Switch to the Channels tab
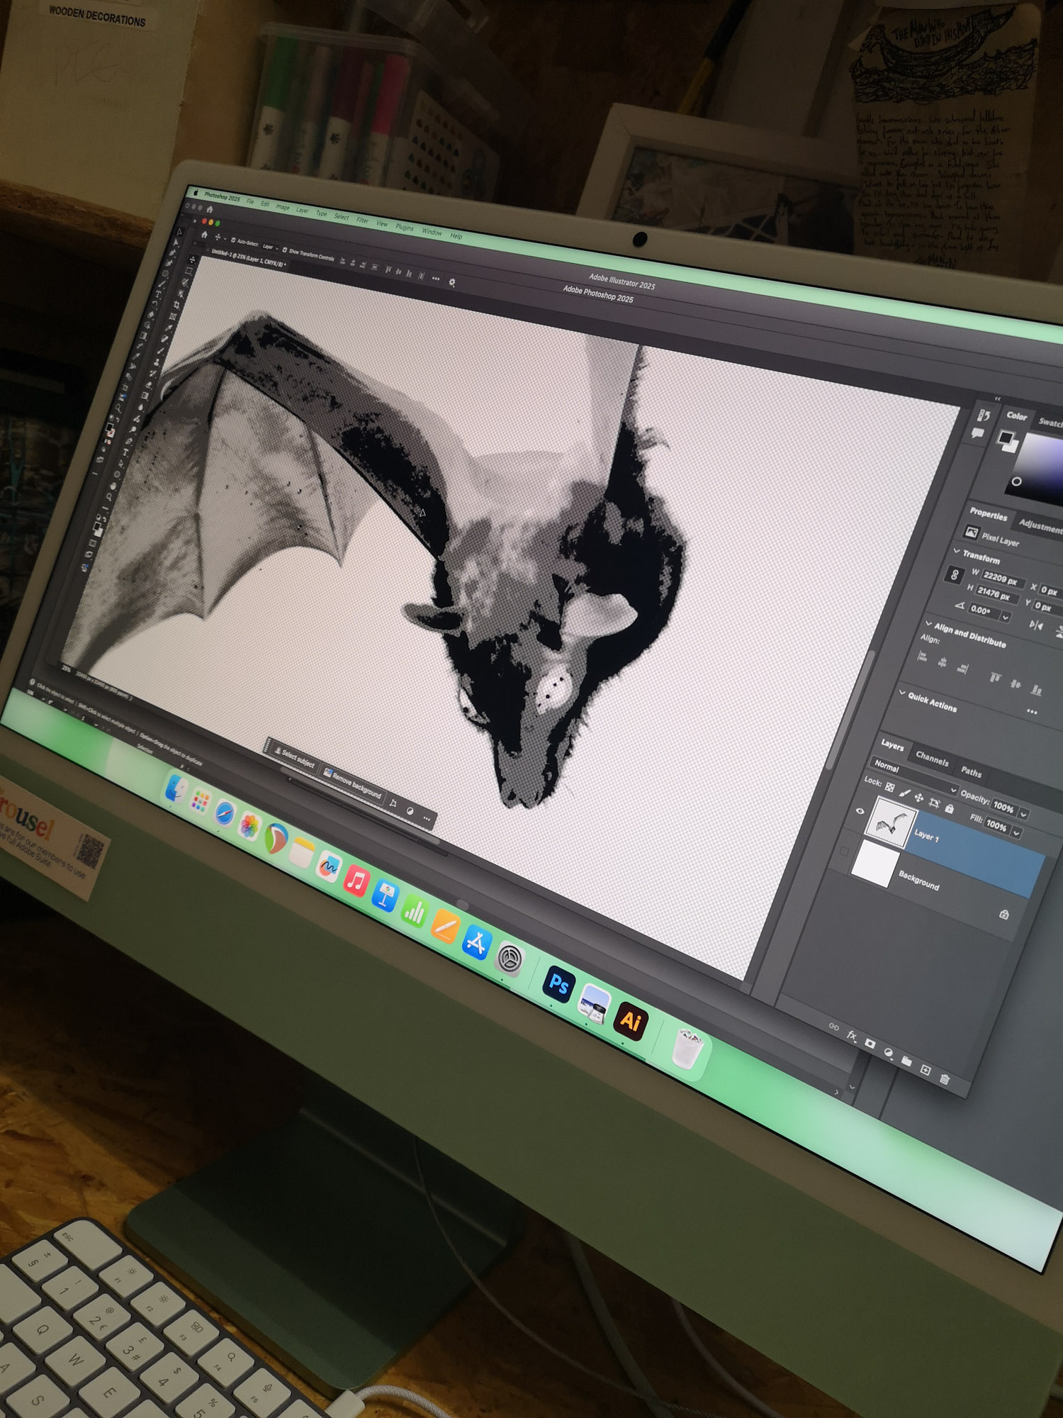This screenshot has width=1063, height=1418. 931,759
